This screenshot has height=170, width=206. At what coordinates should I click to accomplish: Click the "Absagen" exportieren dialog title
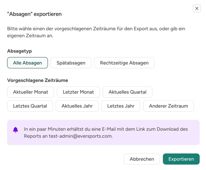35,14
